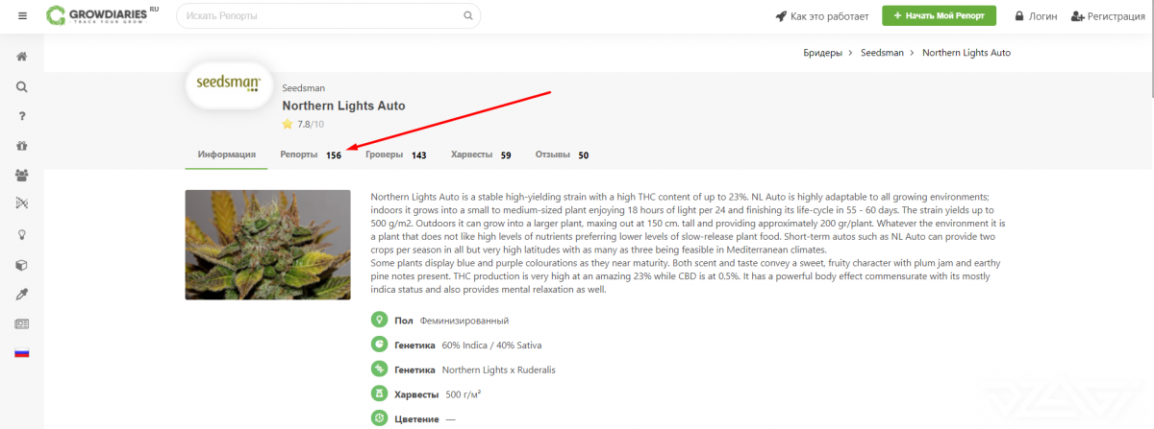Click the lightbulb icon in sidebar
The image size is (1154, 429).
(x=22, y=234)
